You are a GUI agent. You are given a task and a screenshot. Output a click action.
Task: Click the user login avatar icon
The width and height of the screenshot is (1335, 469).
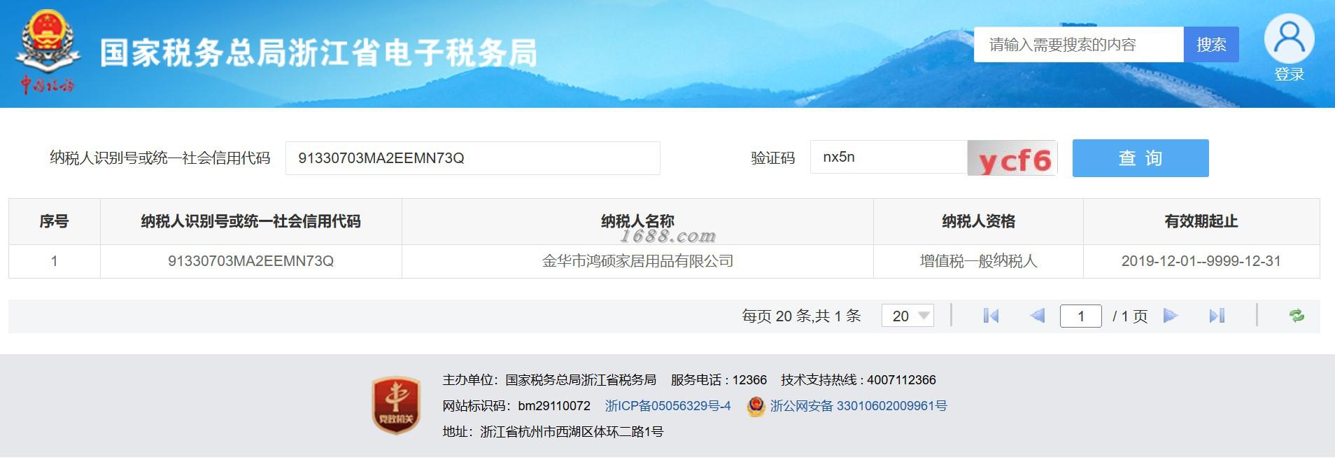[1289, 38]
